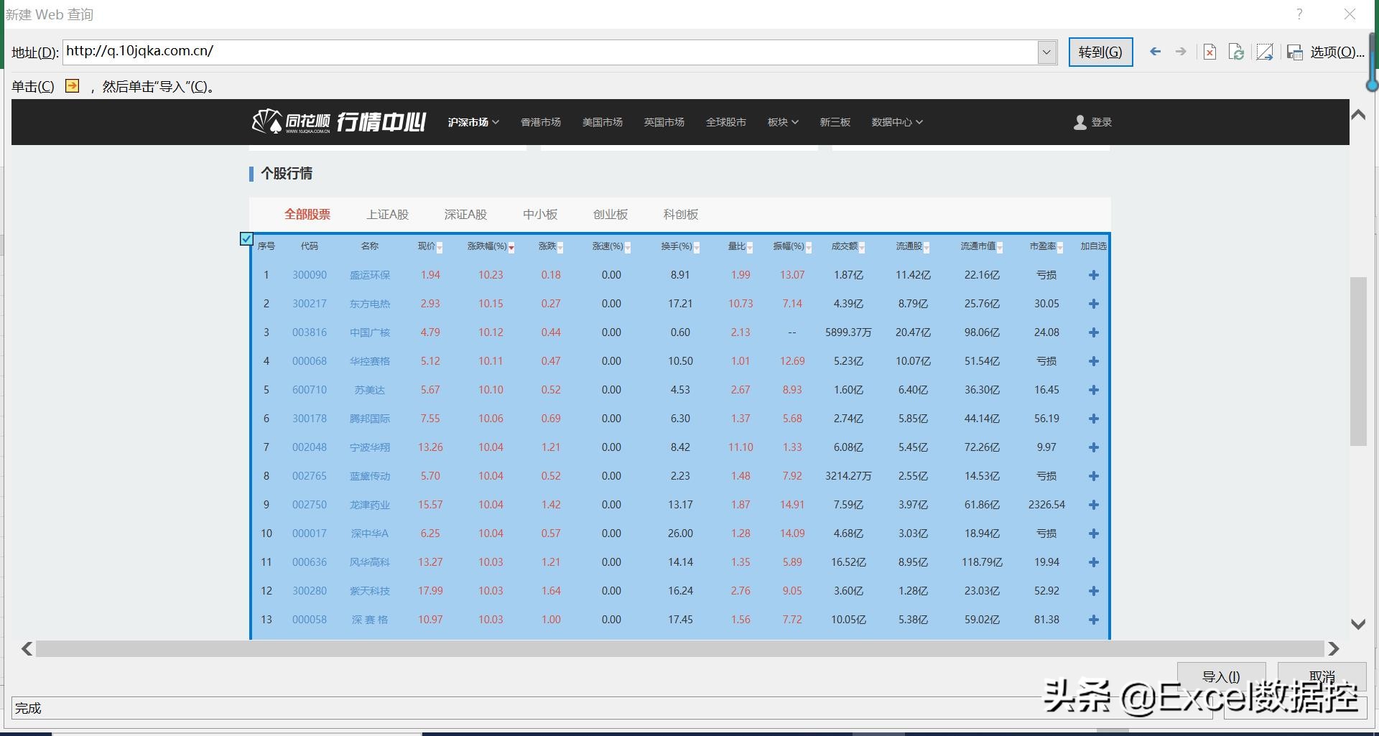Screen dimensions: 1379x736
Task: Add stock 600710 to watchlist plus icon
Action: coord(1094,390)
